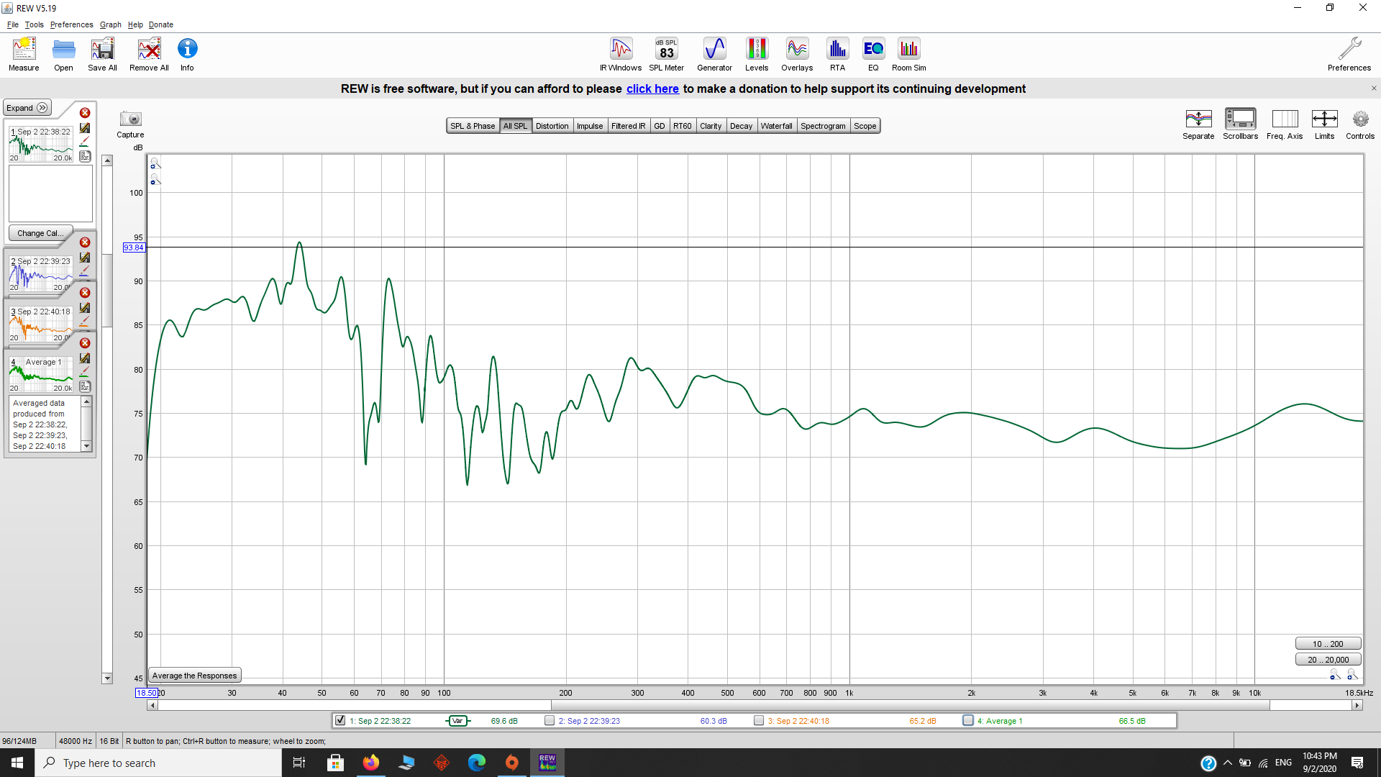Open the Room Sim tool
The height and width of the screenshot is (777, 1381).
[908, 55]
